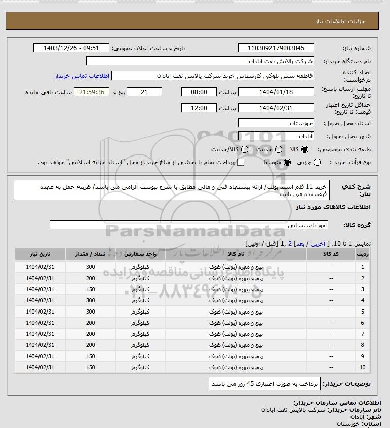Click the response deadline date 1404/01/18
This screenshot has width=390, height=428.
(276, 92)
